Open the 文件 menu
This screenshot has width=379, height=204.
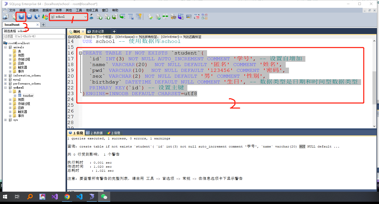(x=12, y=10)
